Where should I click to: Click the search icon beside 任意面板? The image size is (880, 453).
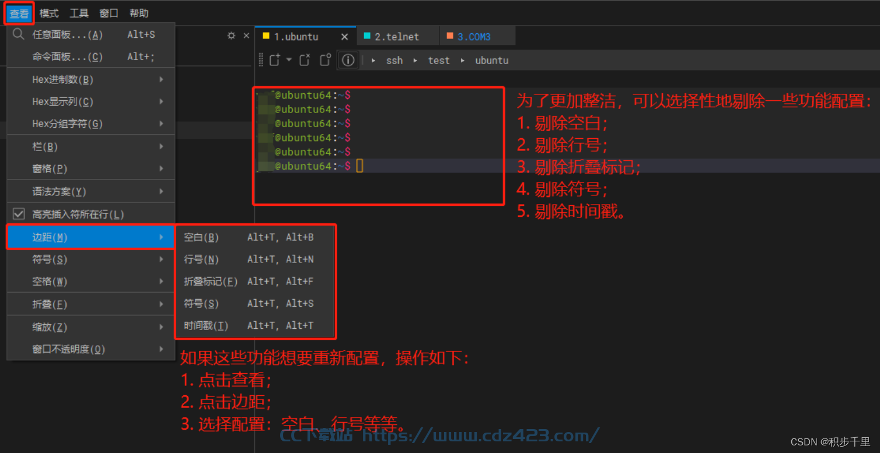click(x=18, y=34)
